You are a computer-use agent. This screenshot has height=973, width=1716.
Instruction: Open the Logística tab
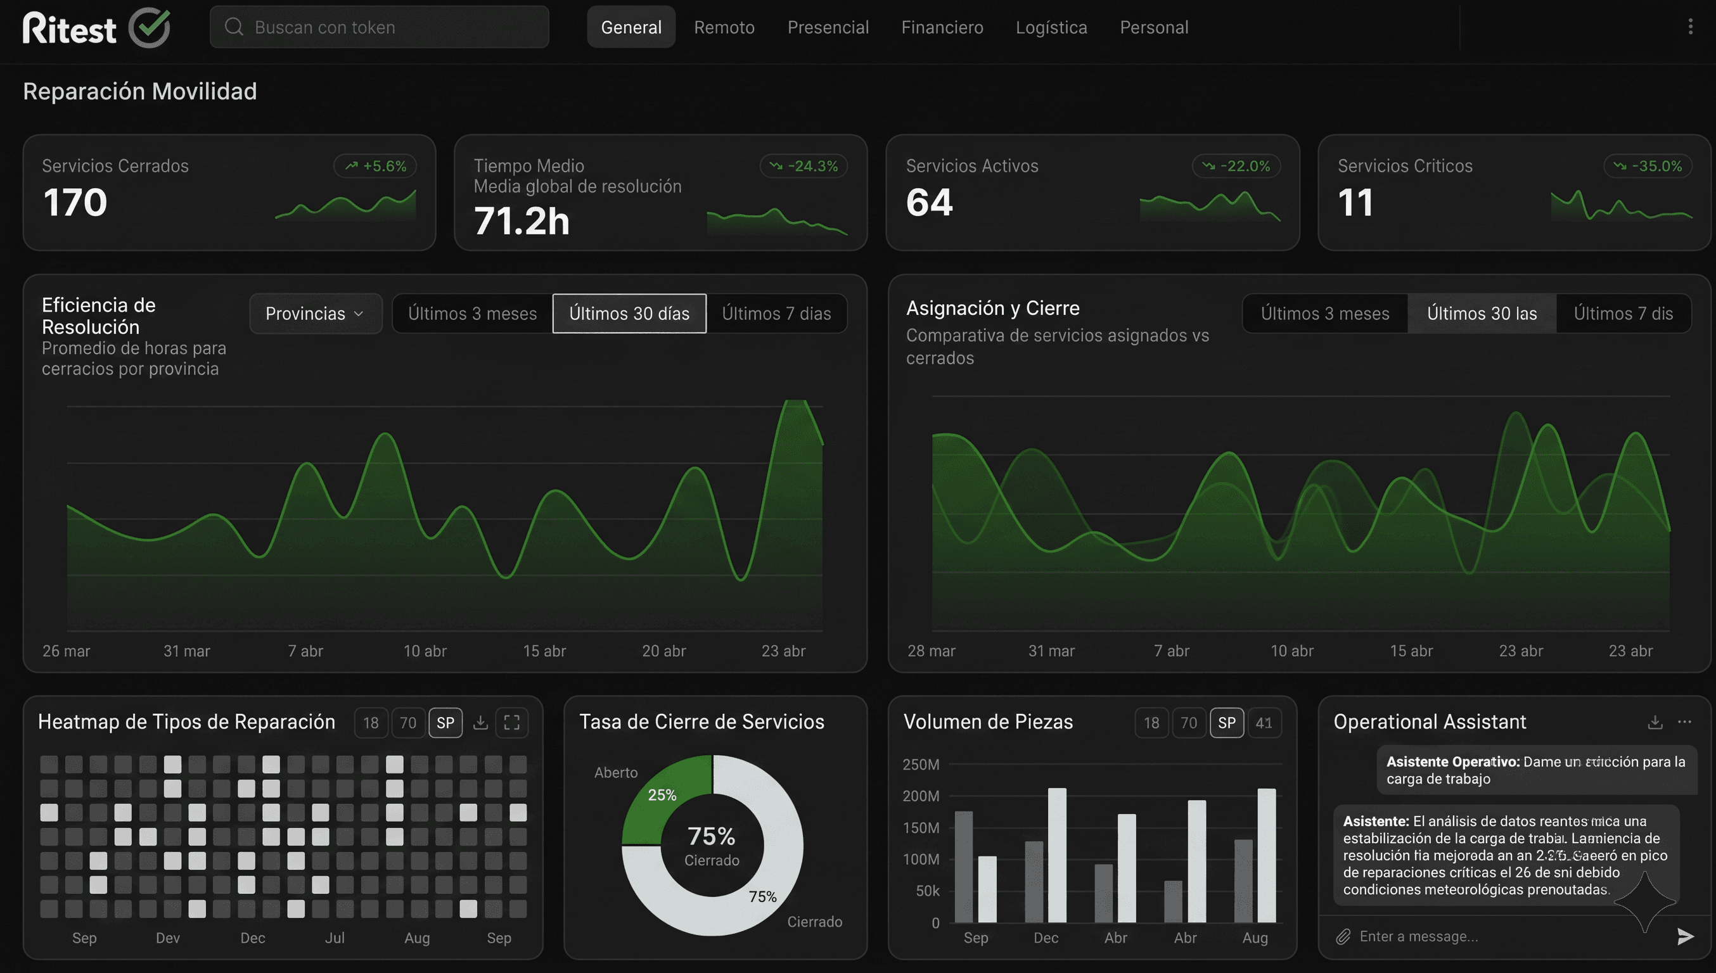pyautogui.click(x=1051, y=27)
